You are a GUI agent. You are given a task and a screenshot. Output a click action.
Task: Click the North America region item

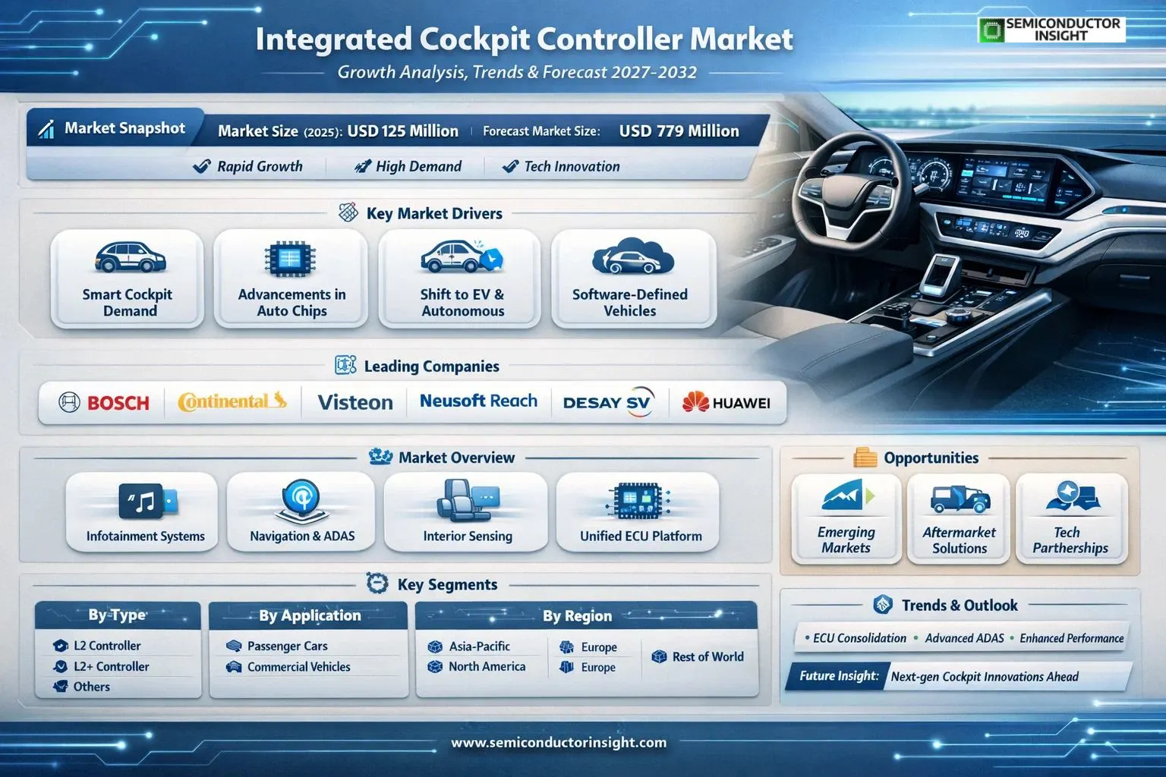pos(477,666)
